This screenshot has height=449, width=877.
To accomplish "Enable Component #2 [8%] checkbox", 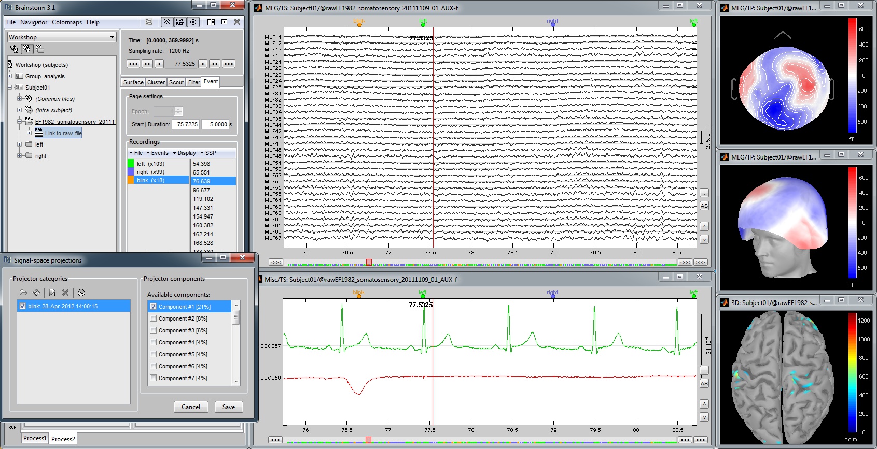I will pyautogui.click(x=154, y=318).
